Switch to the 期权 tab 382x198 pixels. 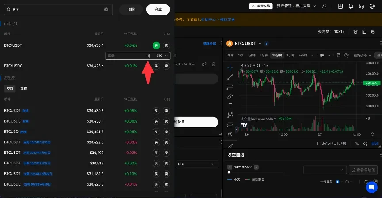click(23, 89)
